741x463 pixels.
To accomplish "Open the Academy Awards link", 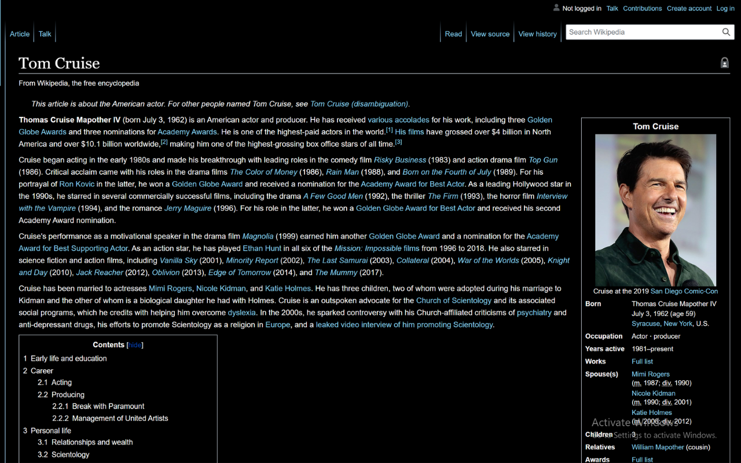I will coord(188,132).
